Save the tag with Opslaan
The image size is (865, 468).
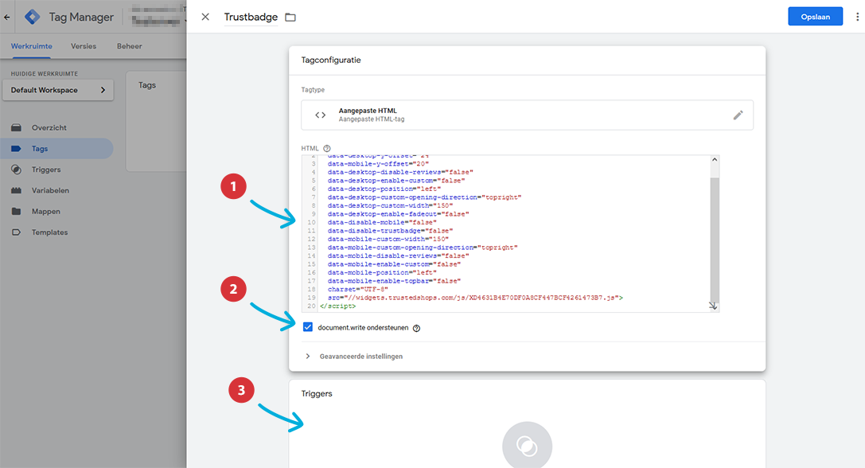point(816,17)
